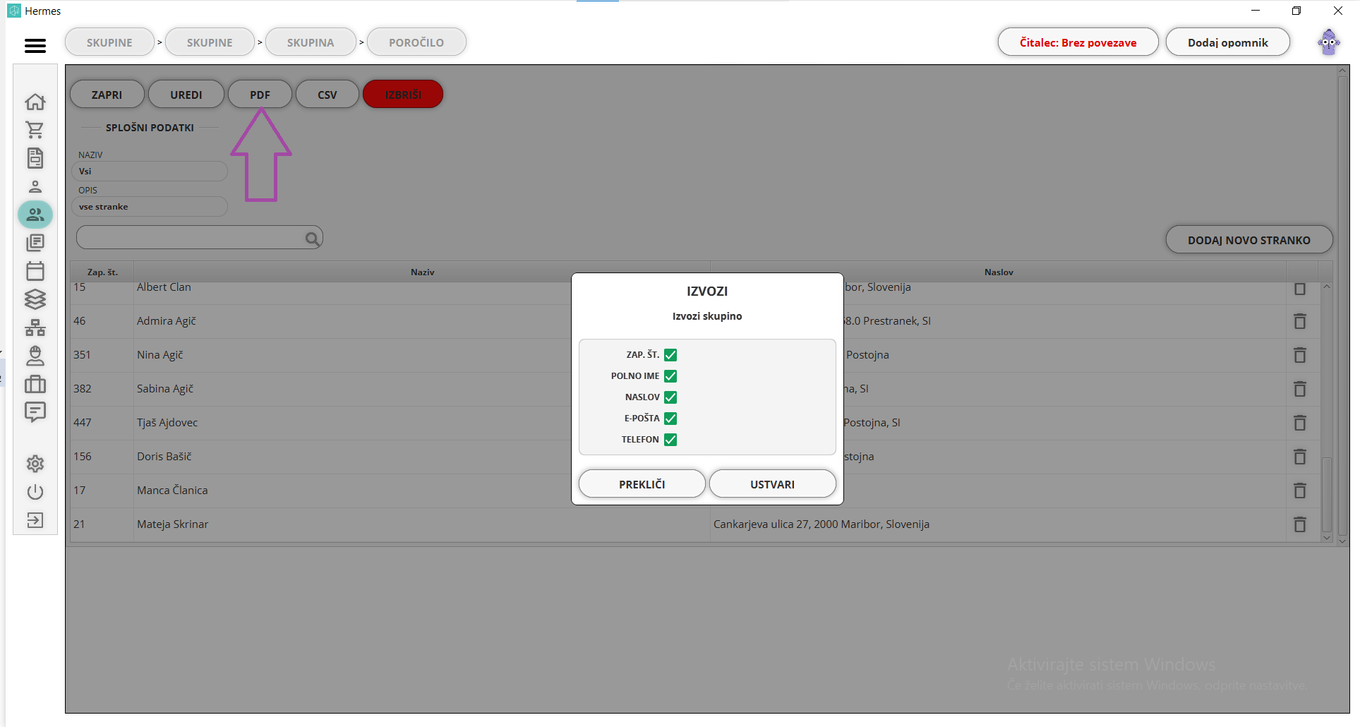Click the PDF export button
This screenshot has height=727, width=1360.
260,95
